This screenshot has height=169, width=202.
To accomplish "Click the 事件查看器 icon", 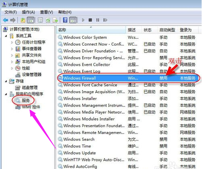I will point(18,49).
